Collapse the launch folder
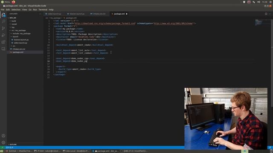Image resolution: width=273 pixels, height=153 pixels. (x=15, y=37)
